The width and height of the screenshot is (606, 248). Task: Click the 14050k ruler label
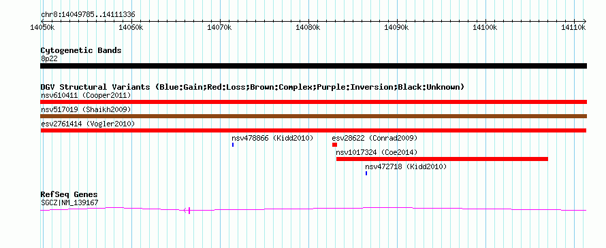[x=42, y=27]
